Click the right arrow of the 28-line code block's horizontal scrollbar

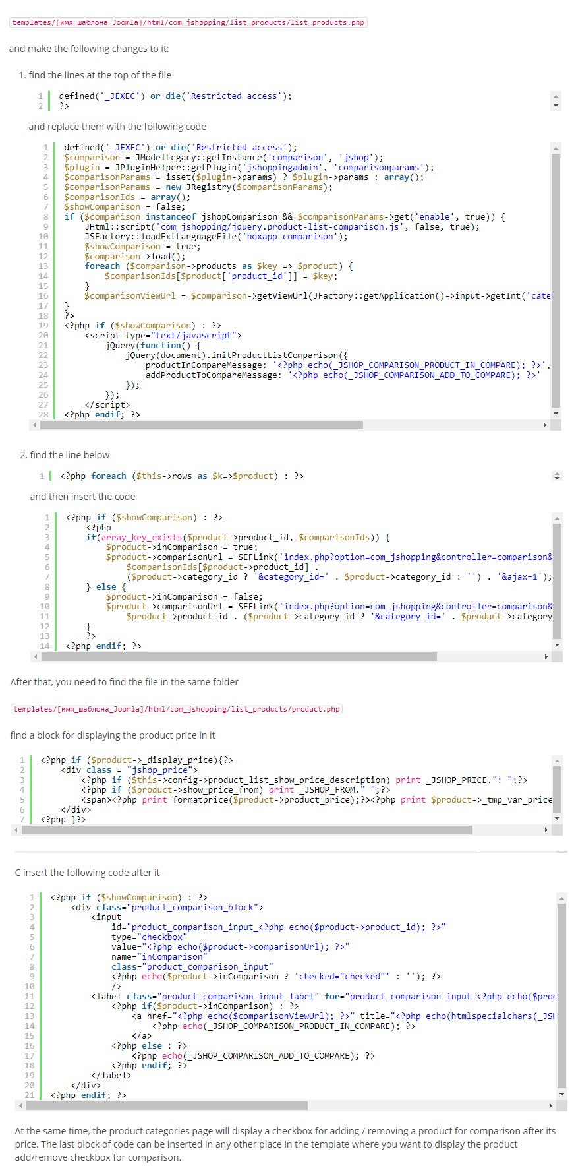tap(545, 425)
